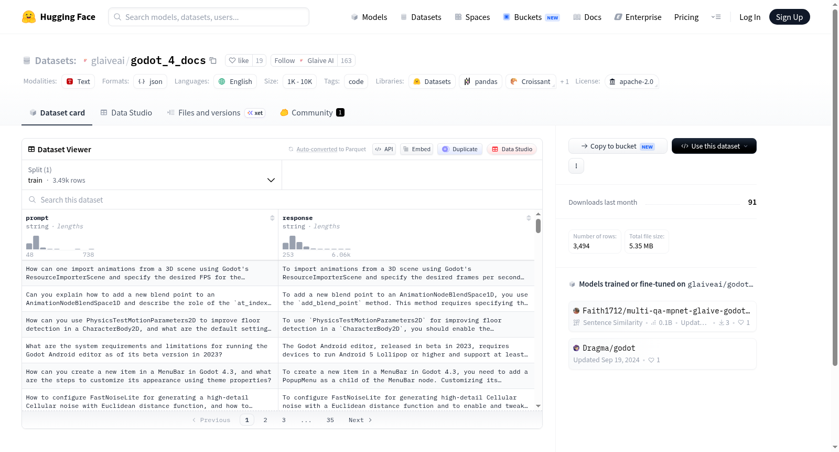Click the response length histogram
839x452 pixels.
[x=317, y=243]
